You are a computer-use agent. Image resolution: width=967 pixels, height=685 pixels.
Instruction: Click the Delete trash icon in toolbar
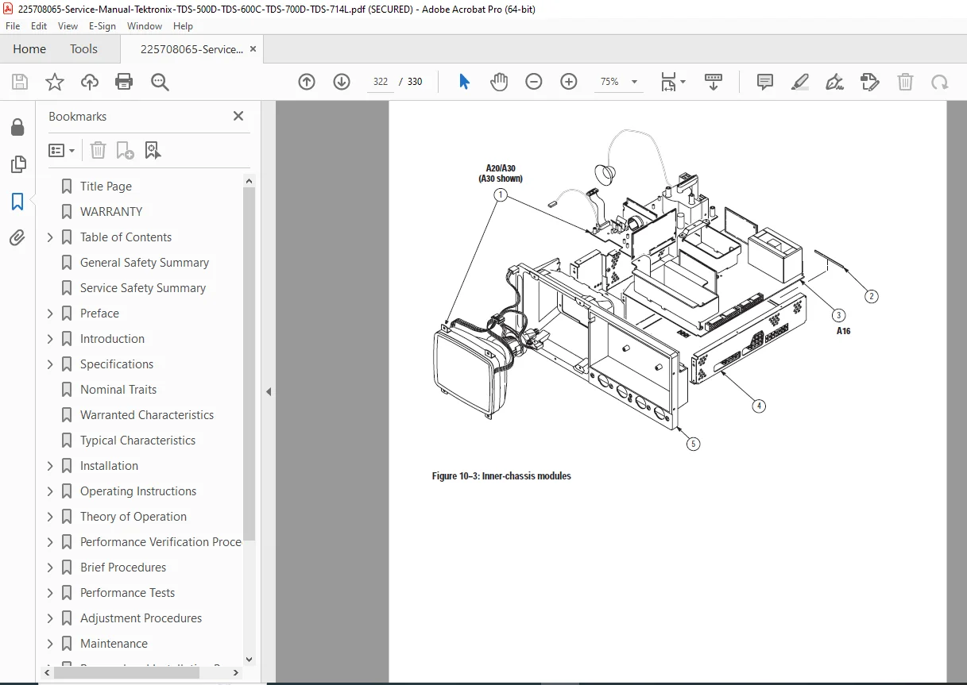905,82
